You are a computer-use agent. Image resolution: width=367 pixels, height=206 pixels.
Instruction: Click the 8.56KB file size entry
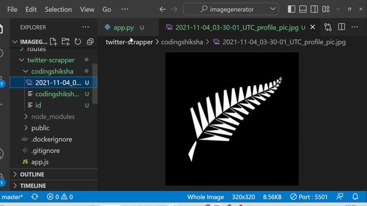[x=272, y=197]
